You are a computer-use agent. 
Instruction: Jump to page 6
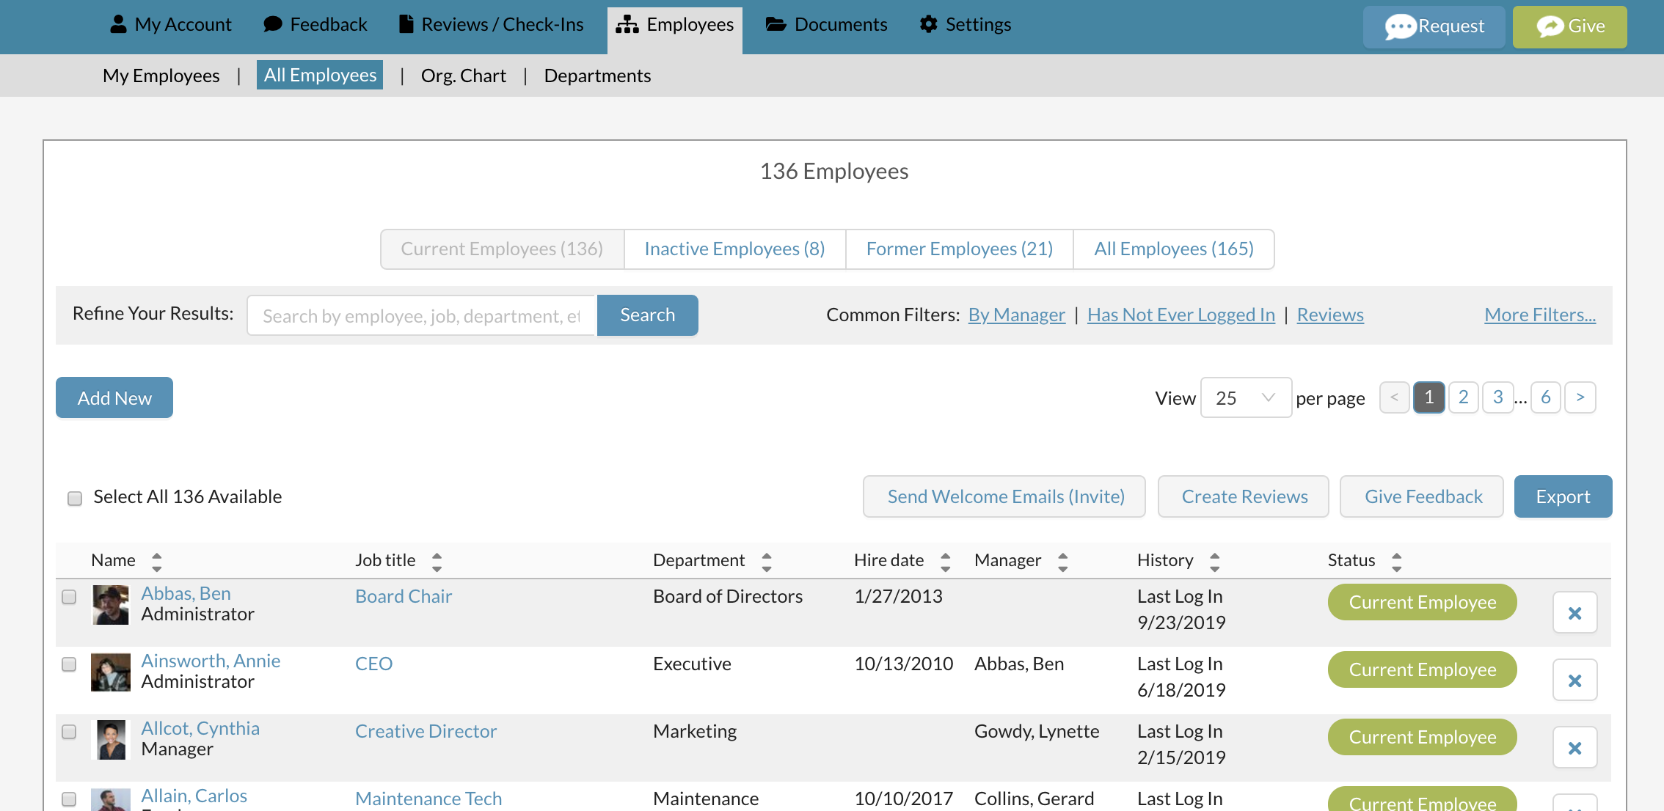click(x=1546, y=397)
